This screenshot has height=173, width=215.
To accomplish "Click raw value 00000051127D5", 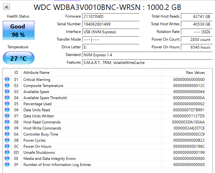I will (x=189, y=116).
